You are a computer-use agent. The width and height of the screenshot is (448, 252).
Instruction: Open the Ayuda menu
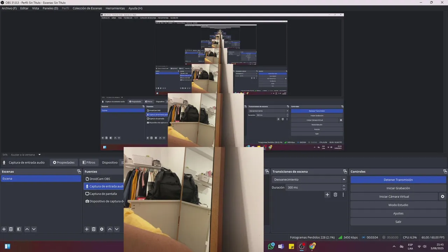point(135,8)
